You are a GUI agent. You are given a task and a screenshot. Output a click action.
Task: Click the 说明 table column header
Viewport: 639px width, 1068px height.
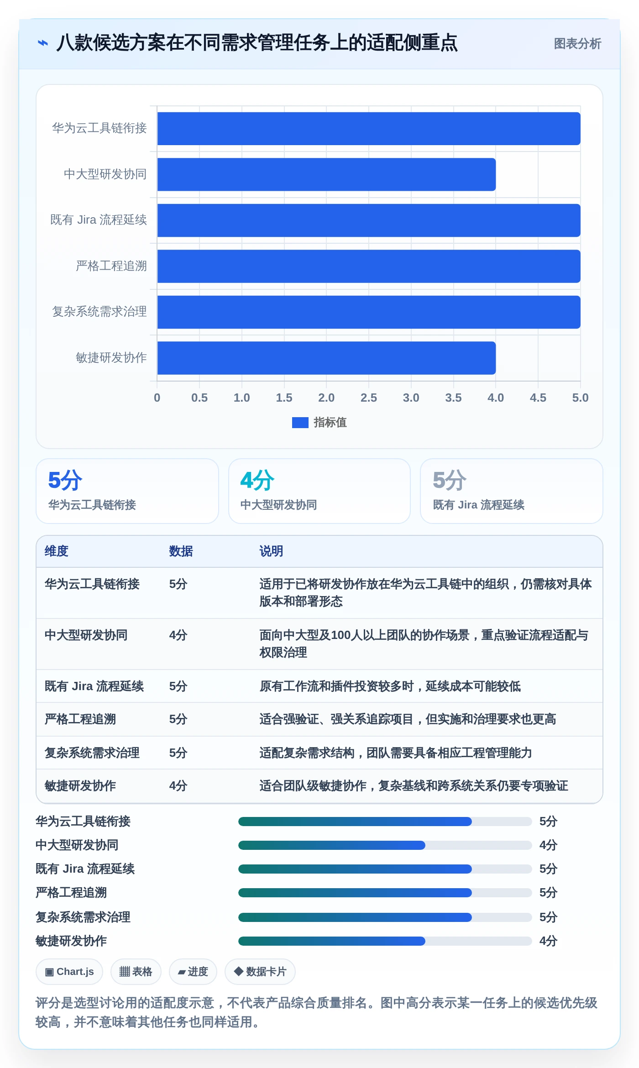point(271,551)
